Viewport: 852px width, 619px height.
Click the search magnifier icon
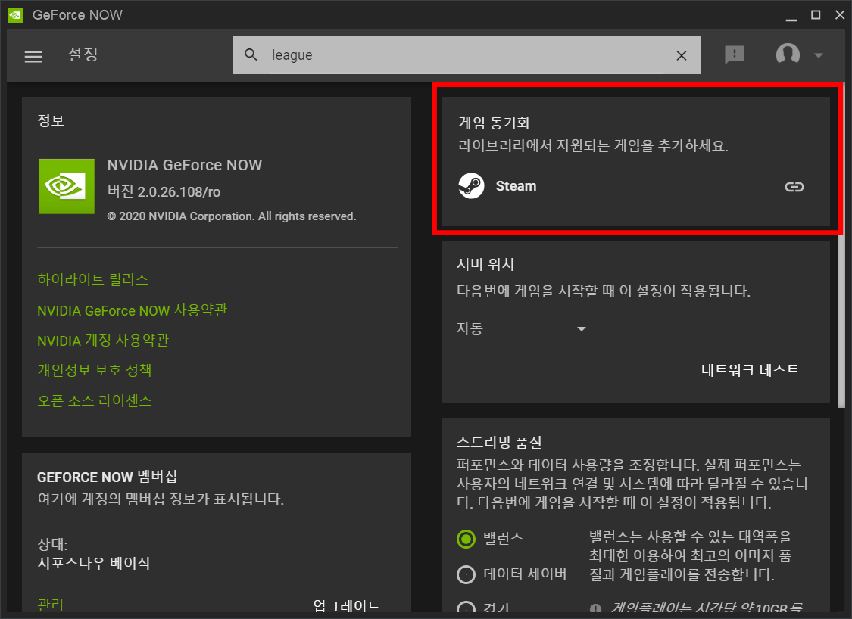pyautogui.click(x=251, y=54)
